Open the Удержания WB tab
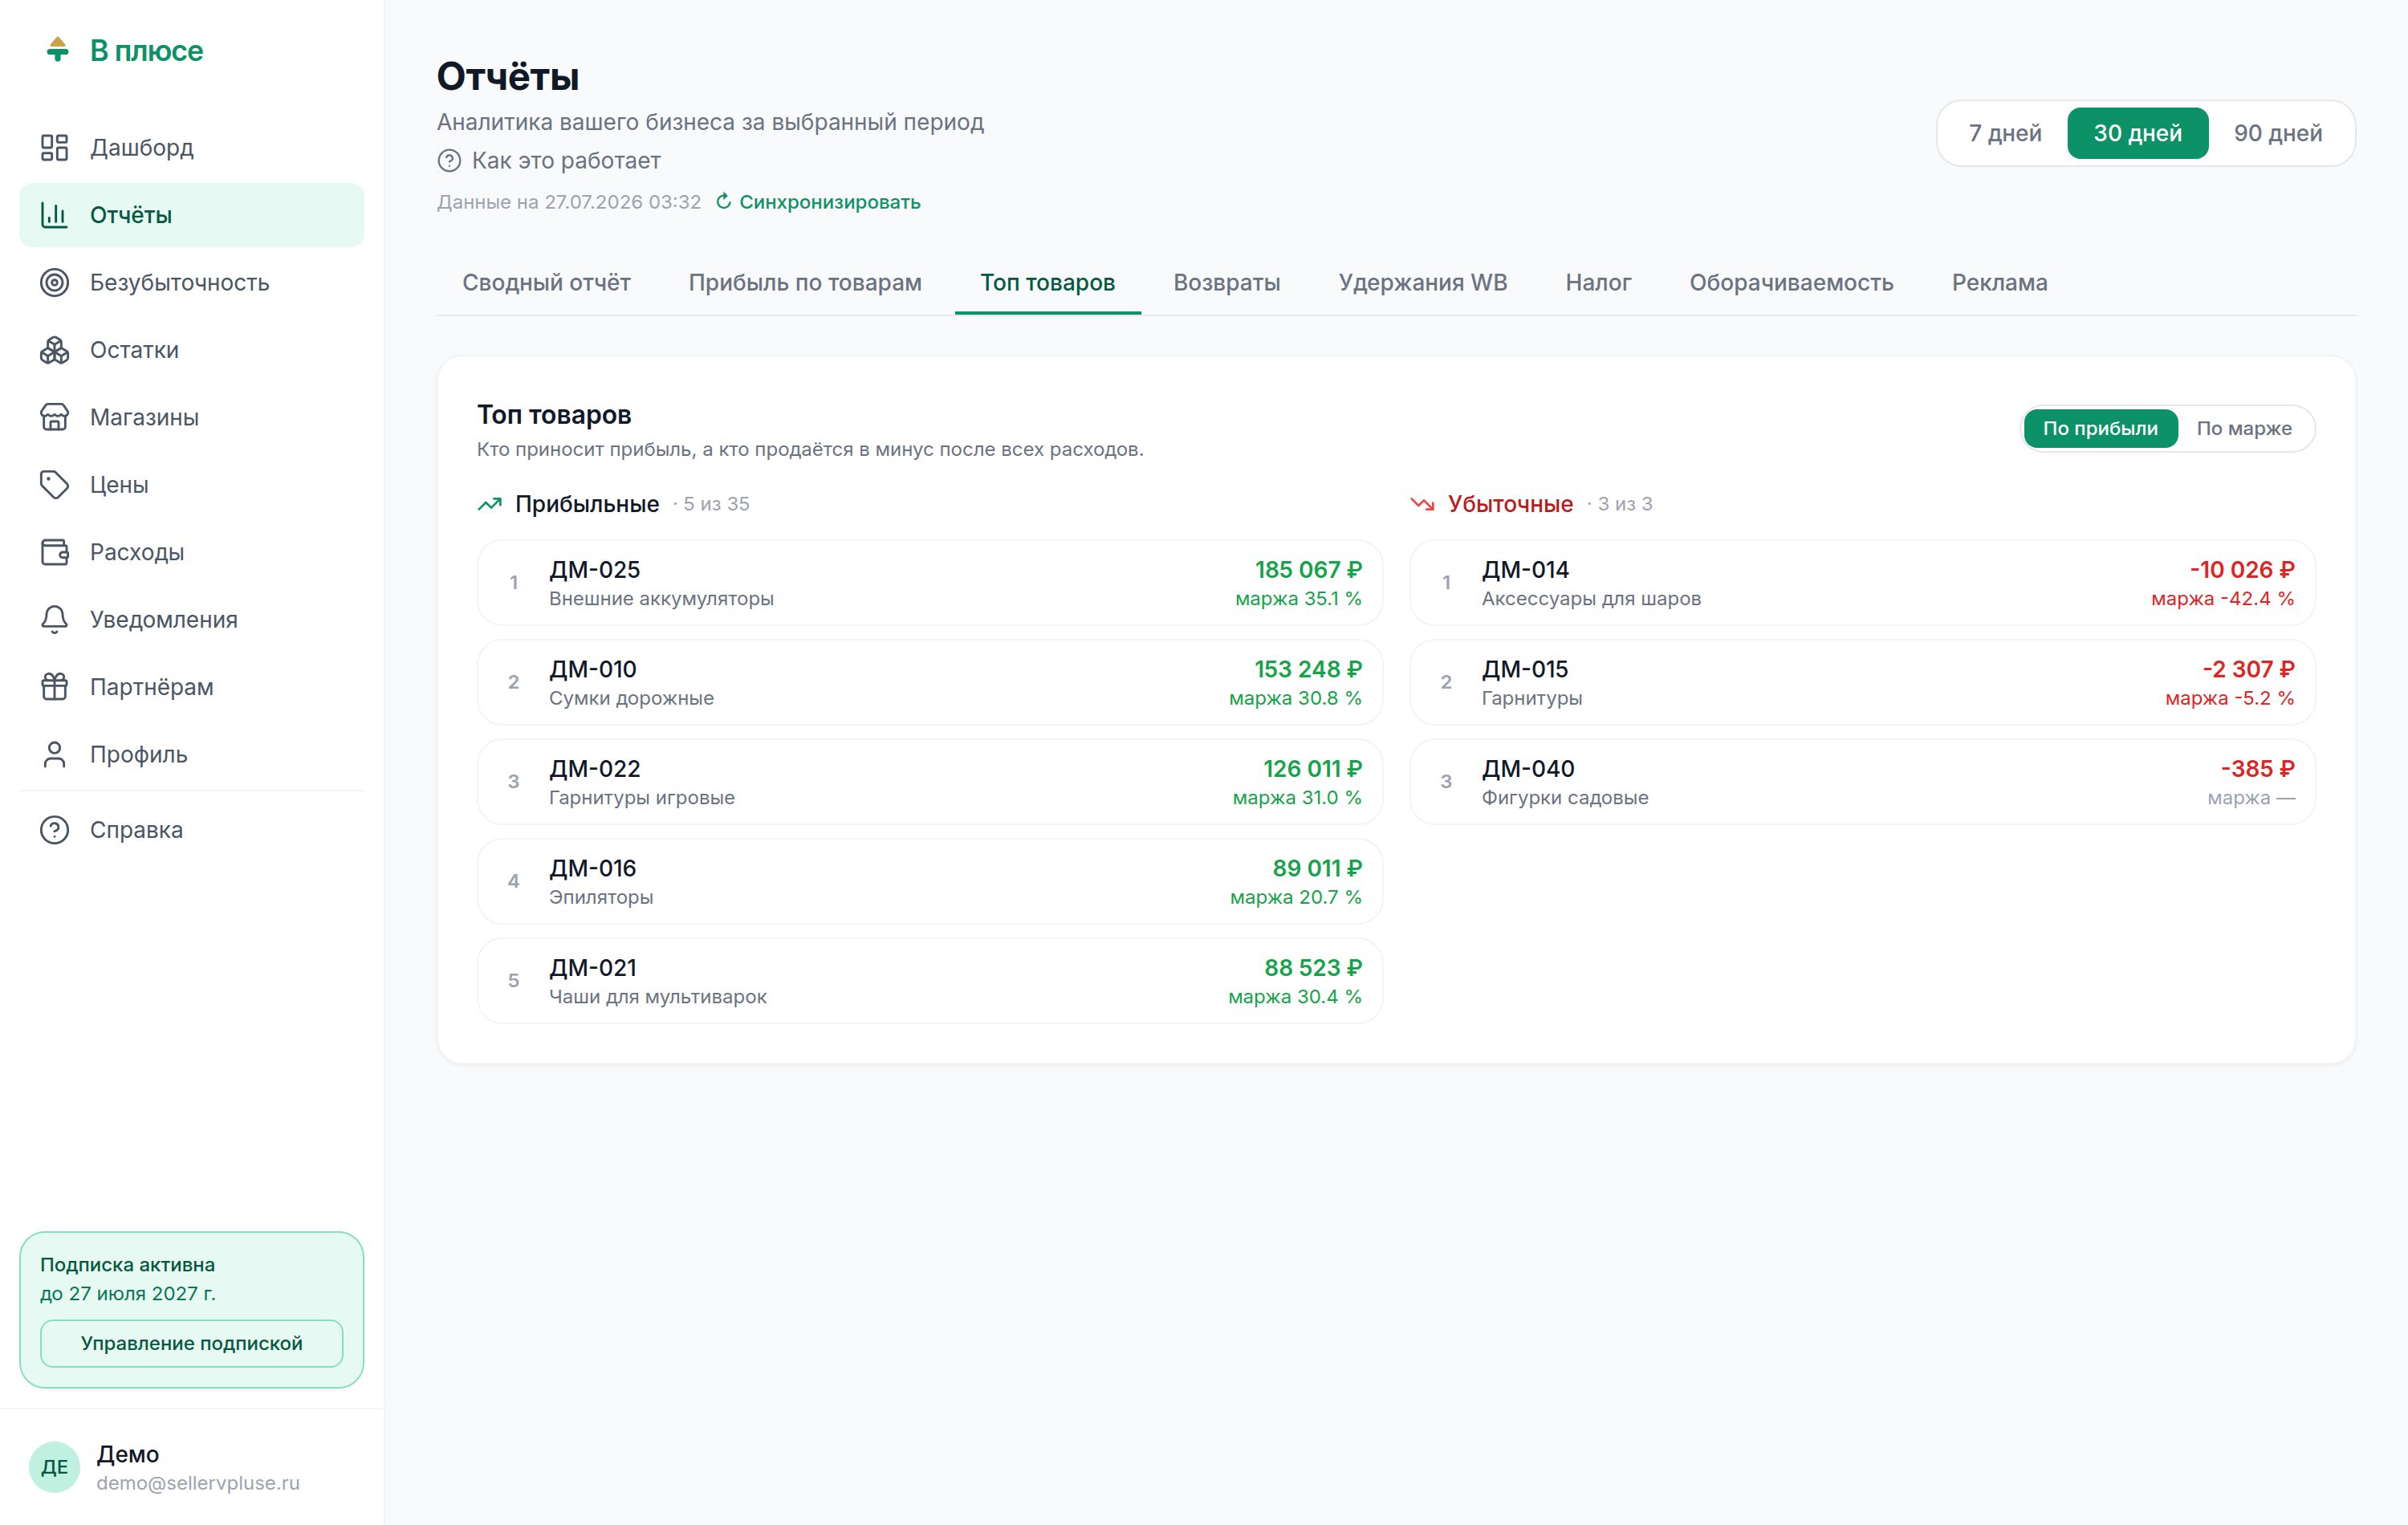The height and width of the screenshot is (1525, 2408). tap(1422, 283)
